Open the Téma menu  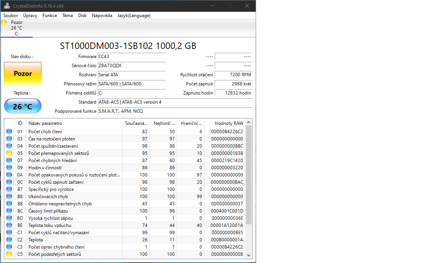[x=68, y=16]
